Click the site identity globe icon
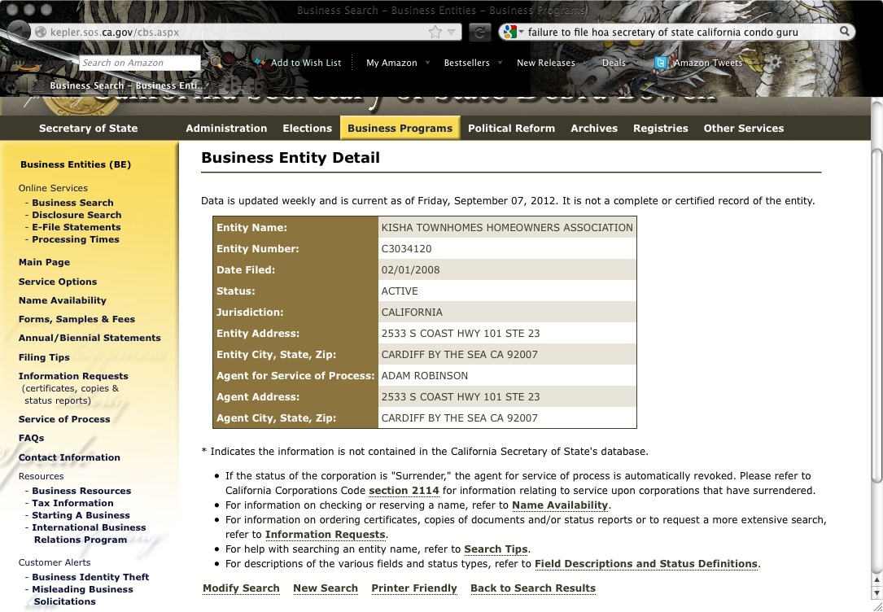This screenshot has height=612, width=883. (x=40, y=32)
